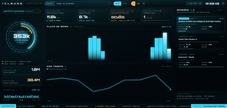Image resolution: width=227 pixels, height=108 pixels.
Task: Click '50 projetos monitorados' in ticker
Action: [x=77, y=106]
